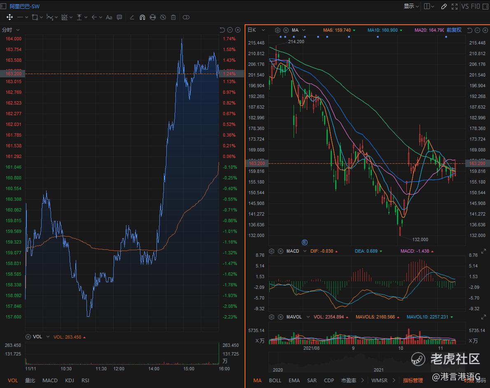
Task: Choose the arrow annotation tool
Action: pos(94,17)
